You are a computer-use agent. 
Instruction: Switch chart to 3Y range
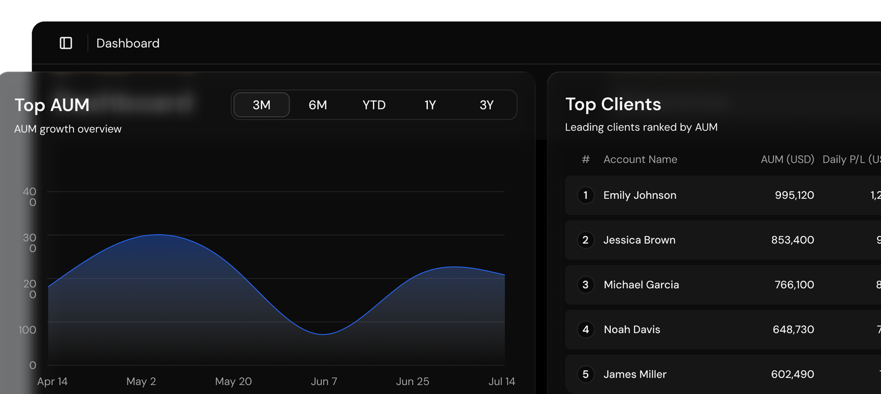point(486,105)
